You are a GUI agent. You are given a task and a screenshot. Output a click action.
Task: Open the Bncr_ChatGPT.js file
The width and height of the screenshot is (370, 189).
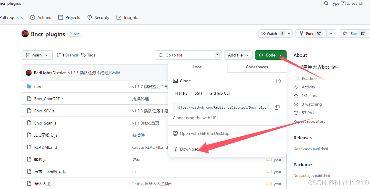(49, 99)
